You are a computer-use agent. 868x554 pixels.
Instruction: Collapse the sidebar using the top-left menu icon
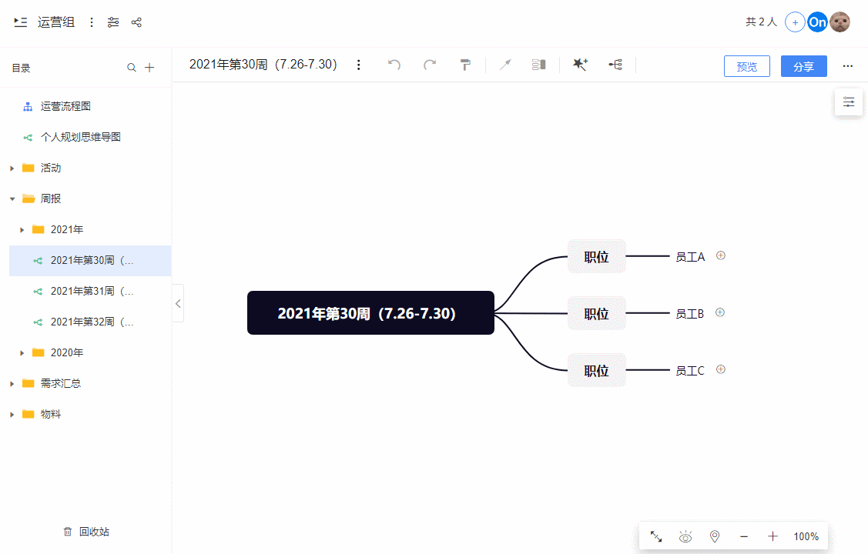(21, 22)
